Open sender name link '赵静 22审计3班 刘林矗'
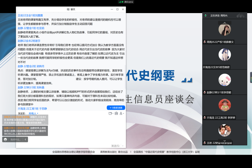The height and width of the screenshot is (168, 252). 31,87
